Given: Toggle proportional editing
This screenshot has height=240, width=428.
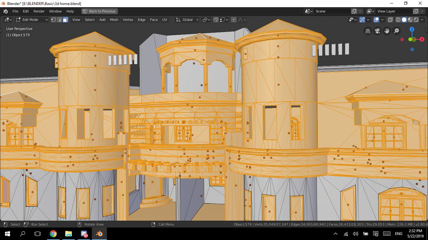Looking at the screenshot, I should coord(234,20).
